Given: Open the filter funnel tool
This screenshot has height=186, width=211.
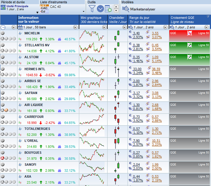Looking at the screenshot, I should pos(92,9).
